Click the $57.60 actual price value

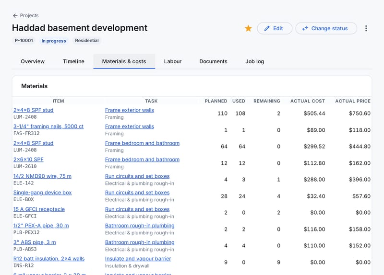(x=361, y=196)
